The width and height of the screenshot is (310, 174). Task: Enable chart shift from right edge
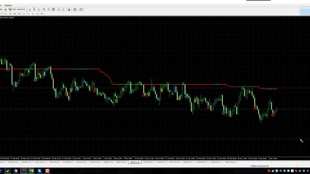point(63,9)
